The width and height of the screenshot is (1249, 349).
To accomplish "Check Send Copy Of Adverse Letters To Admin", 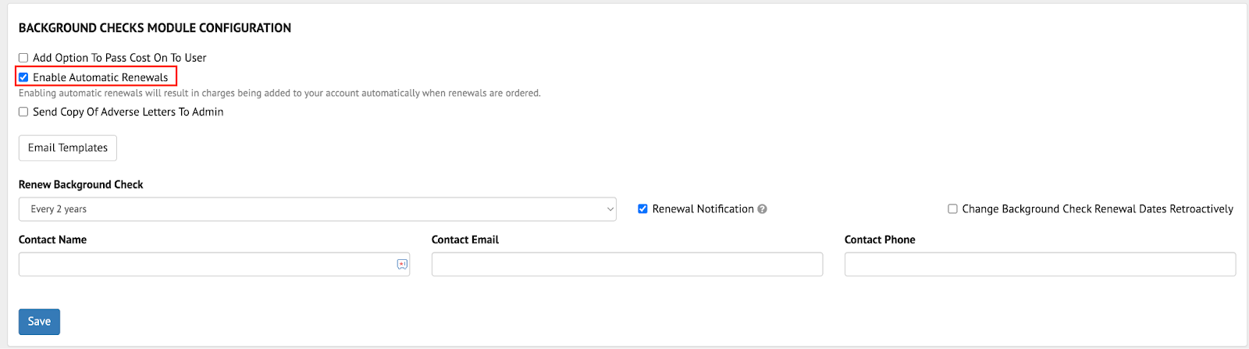I will [23, 112].
